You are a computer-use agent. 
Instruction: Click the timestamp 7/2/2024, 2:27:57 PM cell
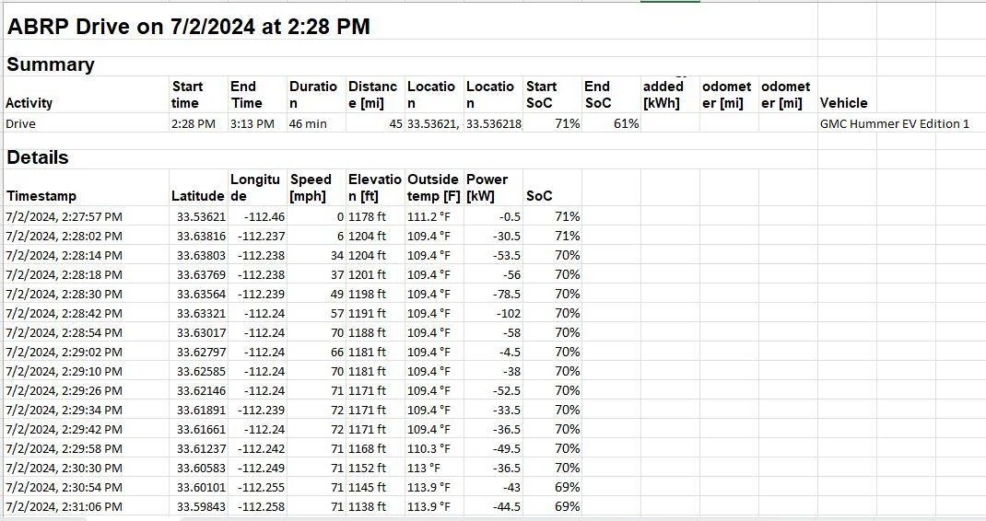(x=65, y=217)
